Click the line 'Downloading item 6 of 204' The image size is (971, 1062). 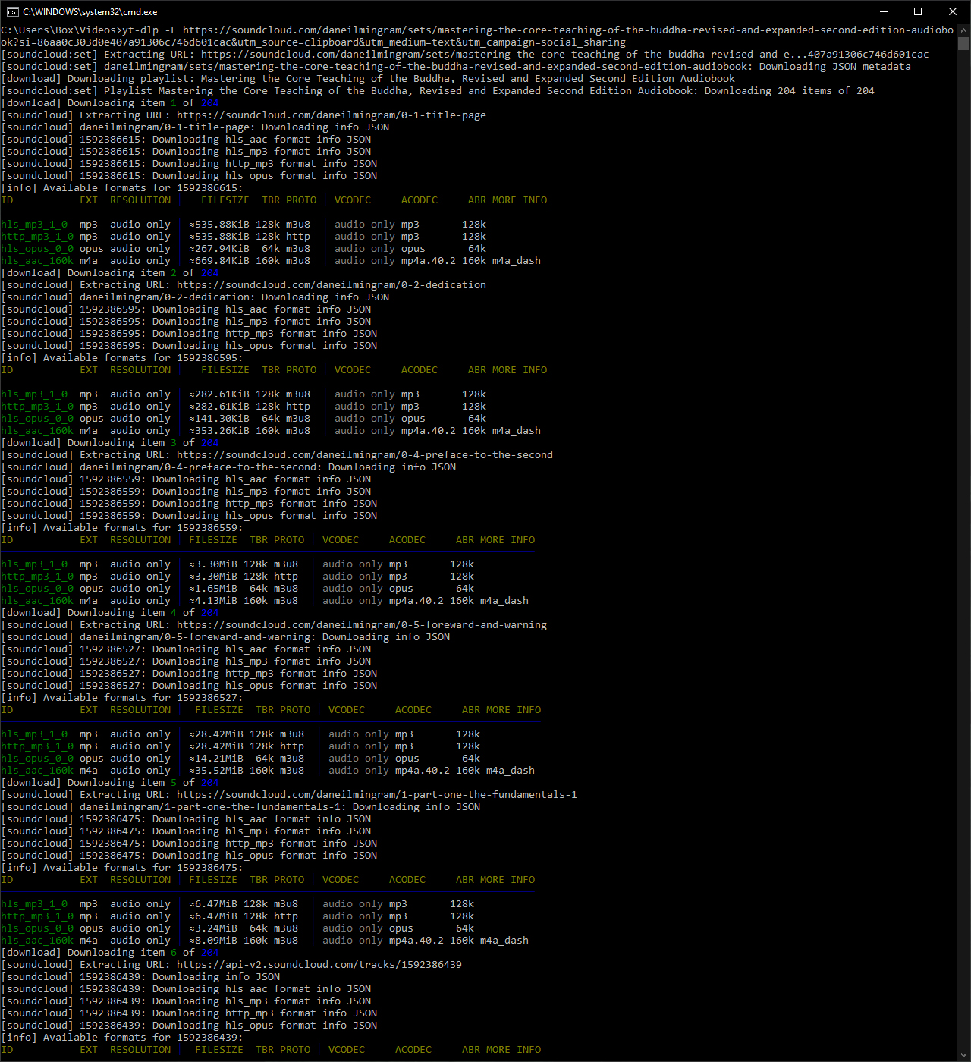coord(110,953)
